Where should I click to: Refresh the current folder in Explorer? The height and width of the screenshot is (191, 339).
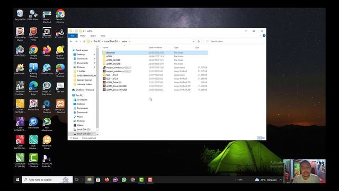[199, 41]
